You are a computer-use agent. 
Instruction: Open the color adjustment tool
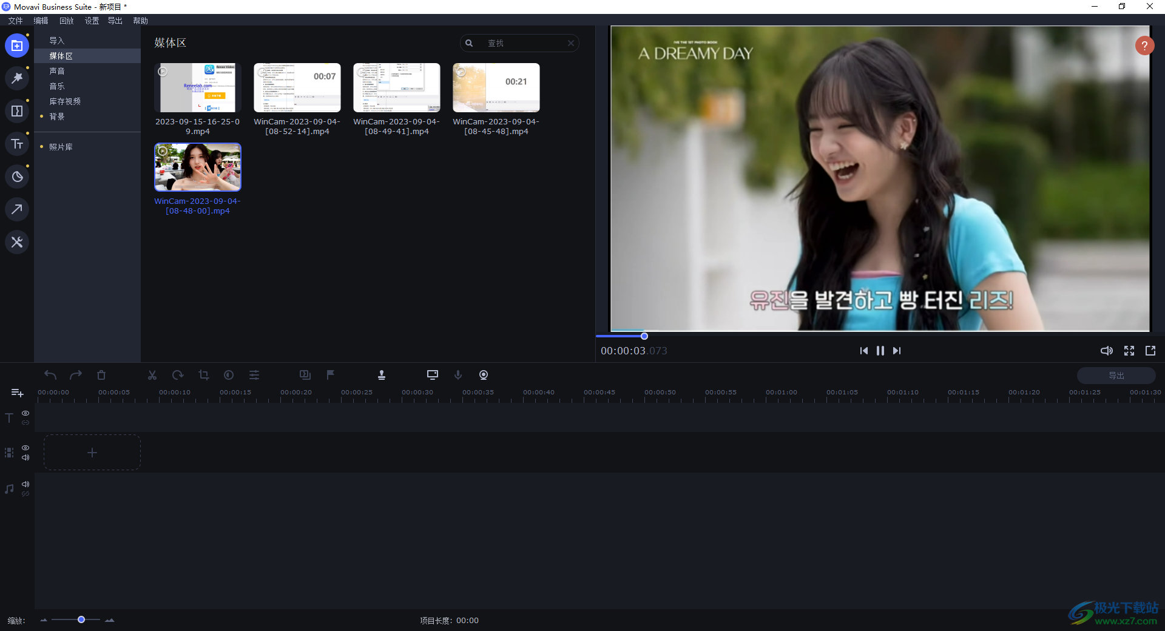point(229,375)
